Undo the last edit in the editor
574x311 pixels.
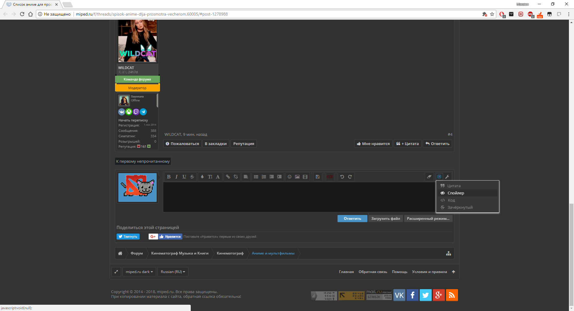(342, 177)
